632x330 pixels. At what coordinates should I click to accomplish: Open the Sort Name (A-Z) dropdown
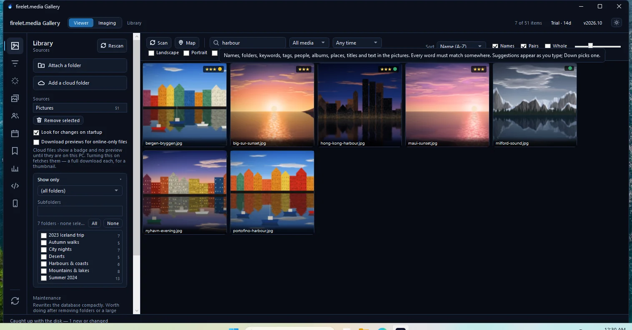(x=461, y=46)
